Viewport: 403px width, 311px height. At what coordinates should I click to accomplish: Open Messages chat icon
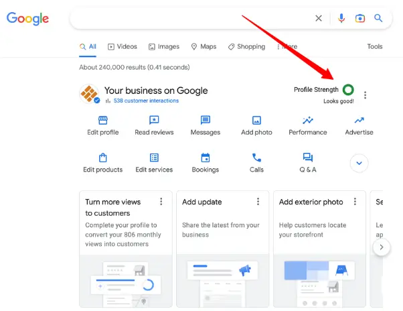[206, 120]
